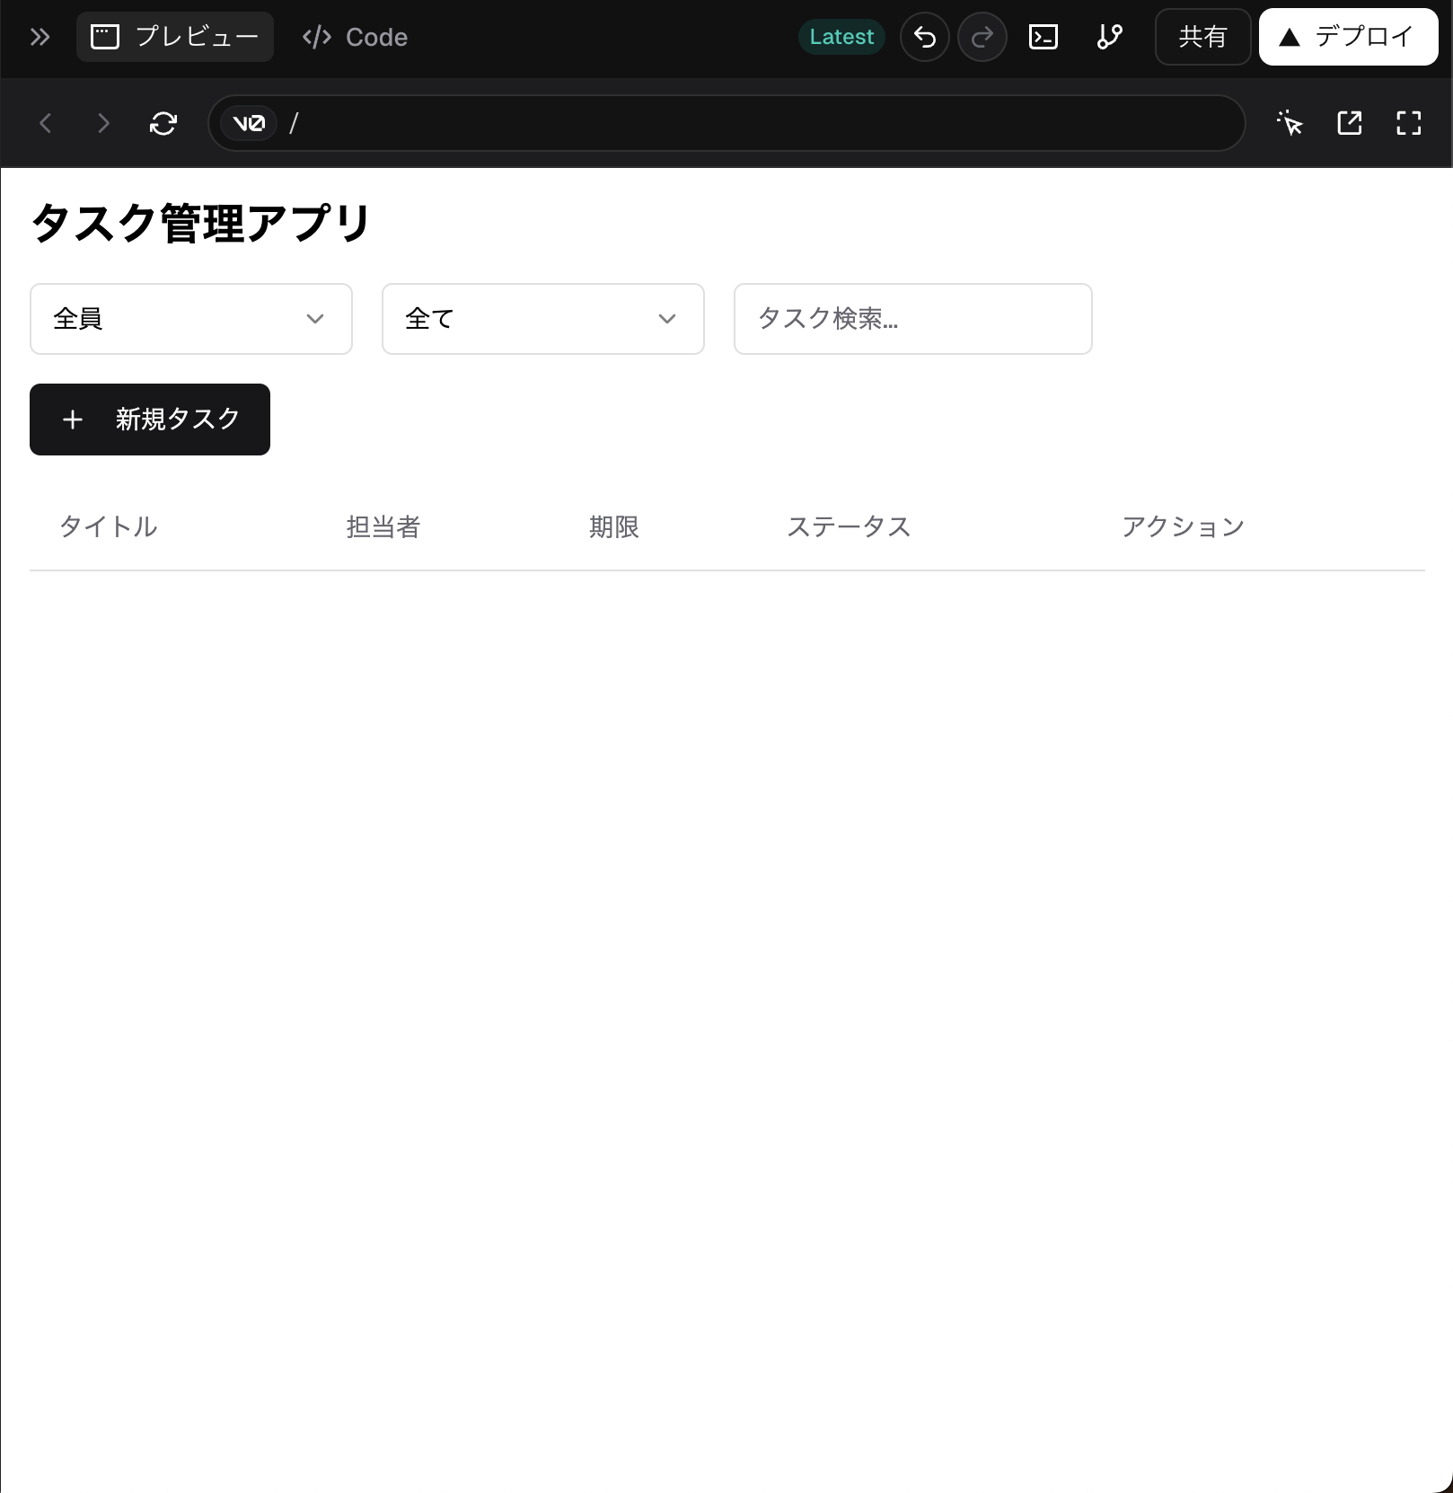Click the 新規タスク button
The height and width of the screenshot is (1493, 1453).
click(149, 420)
